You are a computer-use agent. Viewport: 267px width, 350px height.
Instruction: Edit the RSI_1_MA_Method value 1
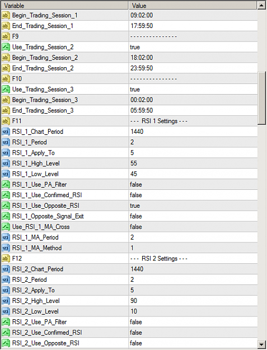pyautogui.click(x=132, y=248)
